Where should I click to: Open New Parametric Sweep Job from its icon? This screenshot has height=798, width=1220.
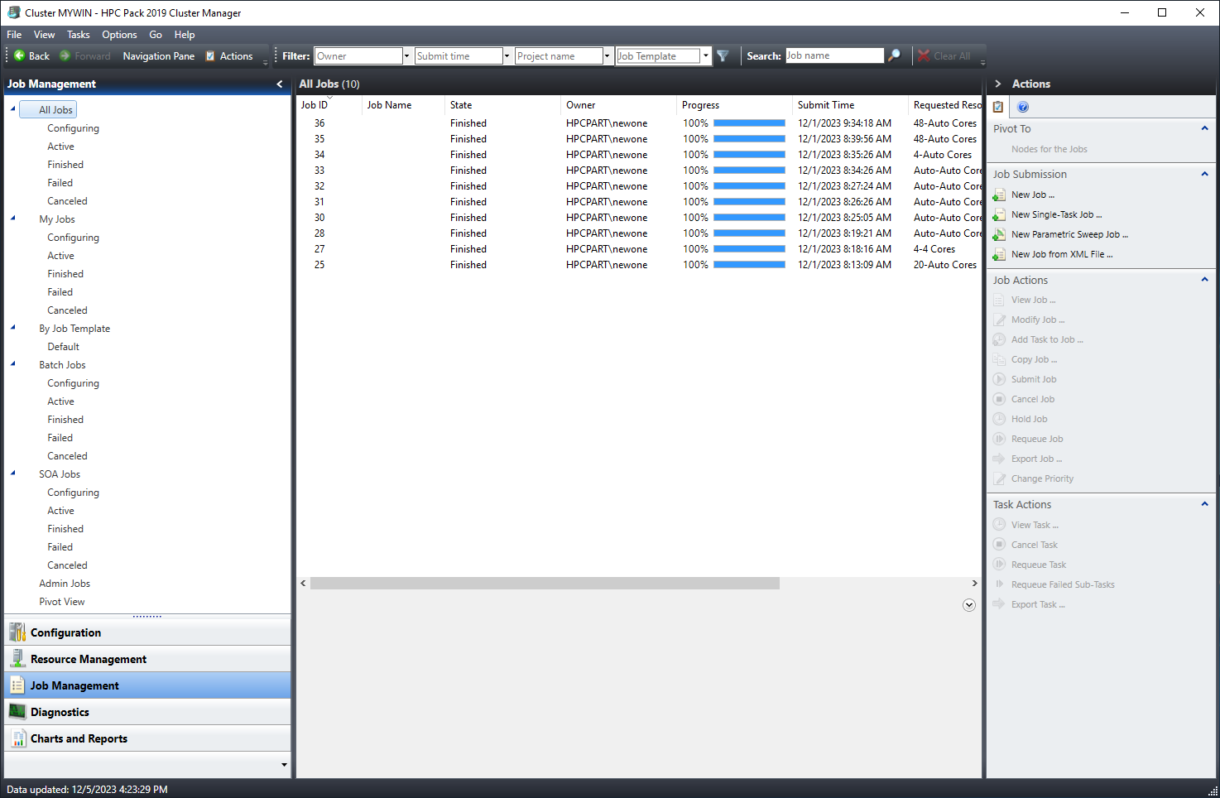pos(1000,233)
